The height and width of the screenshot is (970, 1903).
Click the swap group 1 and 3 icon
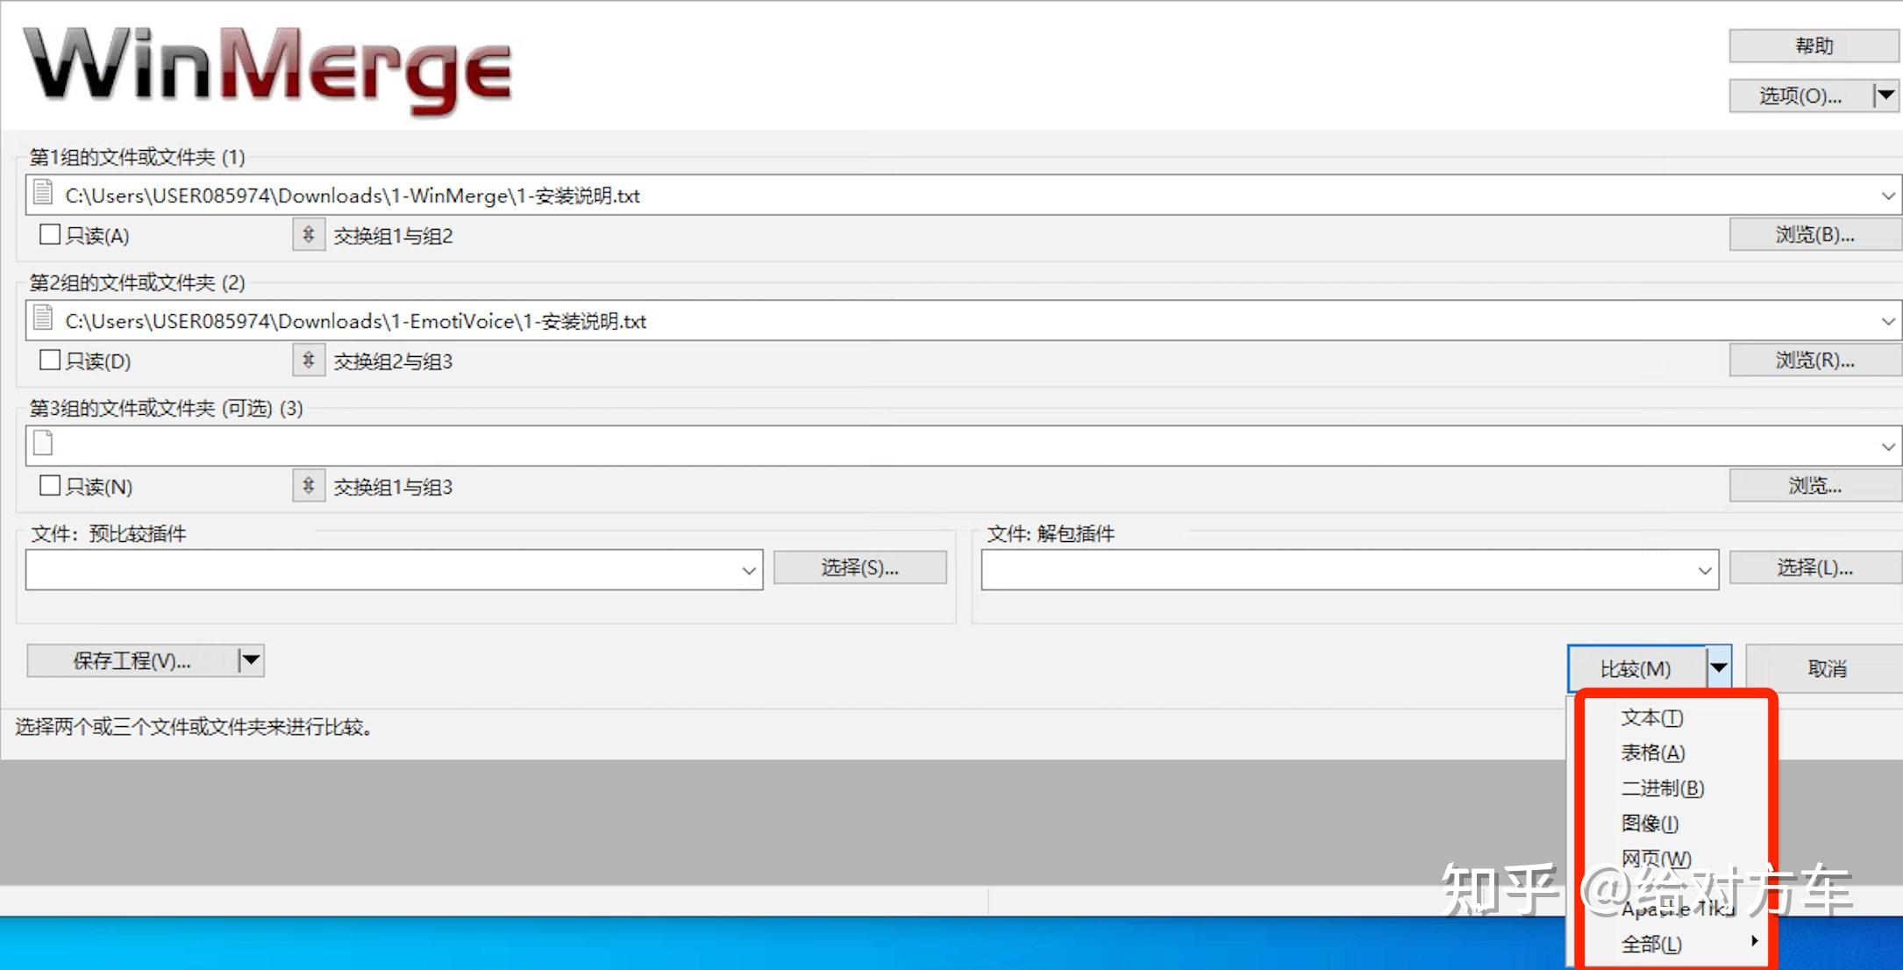(308, 485)
